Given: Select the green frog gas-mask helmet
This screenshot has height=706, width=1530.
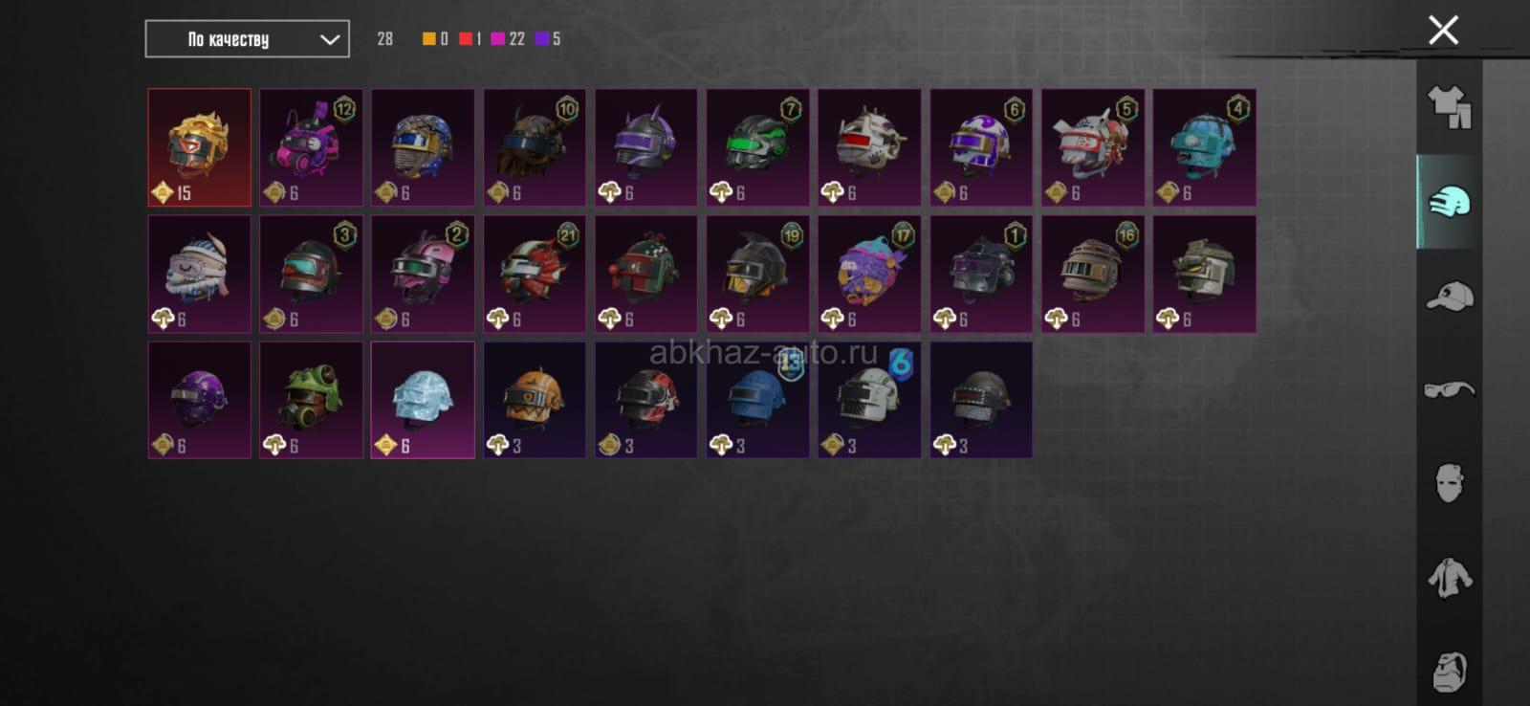Looking at the screenshot, I should 311,400.
